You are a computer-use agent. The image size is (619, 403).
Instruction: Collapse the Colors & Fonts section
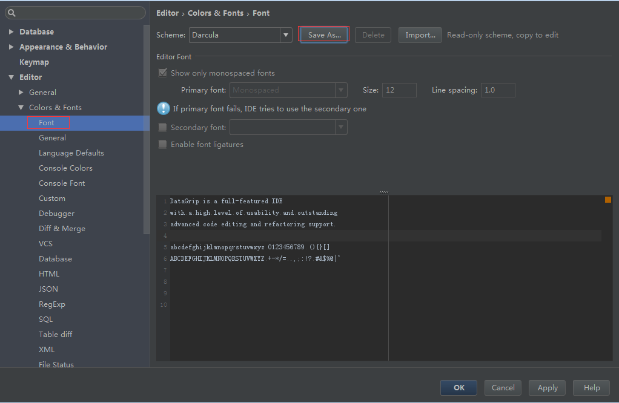22,107
